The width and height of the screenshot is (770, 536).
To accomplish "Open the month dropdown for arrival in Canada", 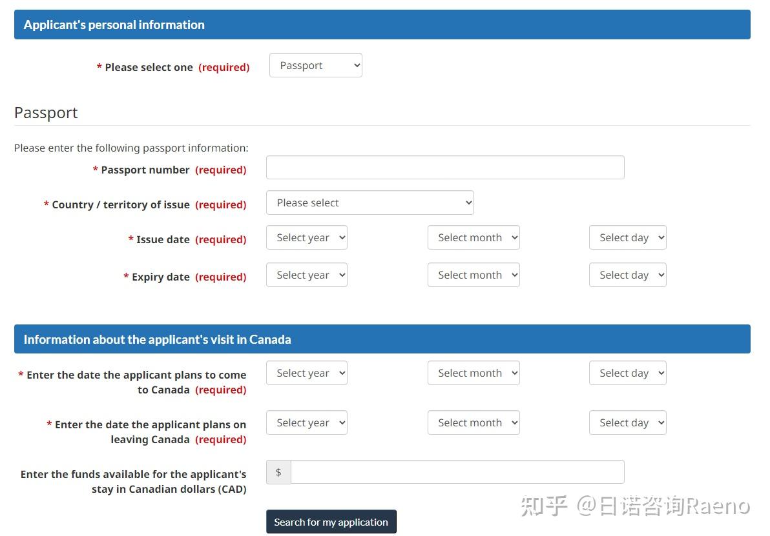I will (x=473, y=373).
